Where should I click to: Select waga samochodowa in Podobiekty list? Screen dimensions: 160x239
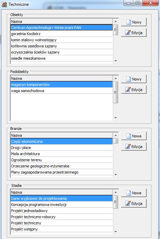tap(61, 91)
